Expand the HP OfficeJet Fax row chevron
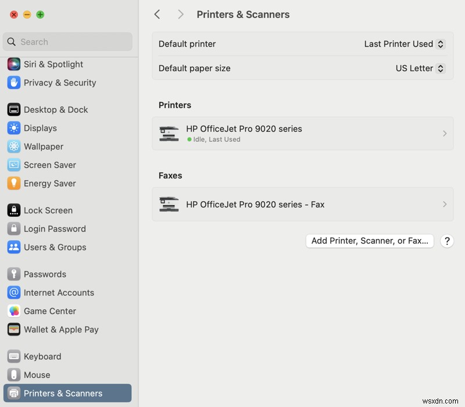The height and width of the screenshot is (407, 465). click(x=445, y=204)
